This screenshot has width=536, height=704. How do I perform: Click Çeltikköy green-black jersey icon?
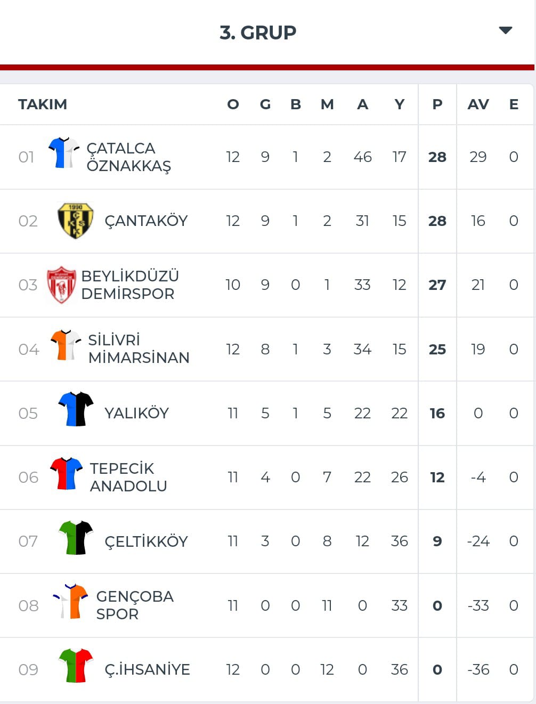tap(76, 538)
